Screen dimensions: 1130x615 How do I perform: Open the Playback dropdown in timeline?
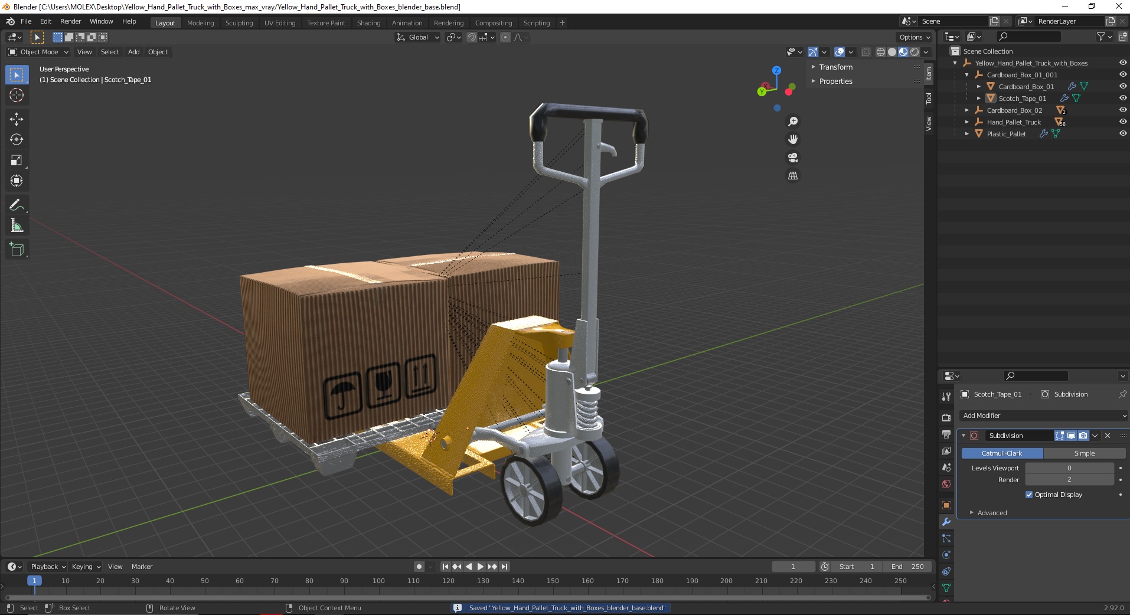[48, 567]
